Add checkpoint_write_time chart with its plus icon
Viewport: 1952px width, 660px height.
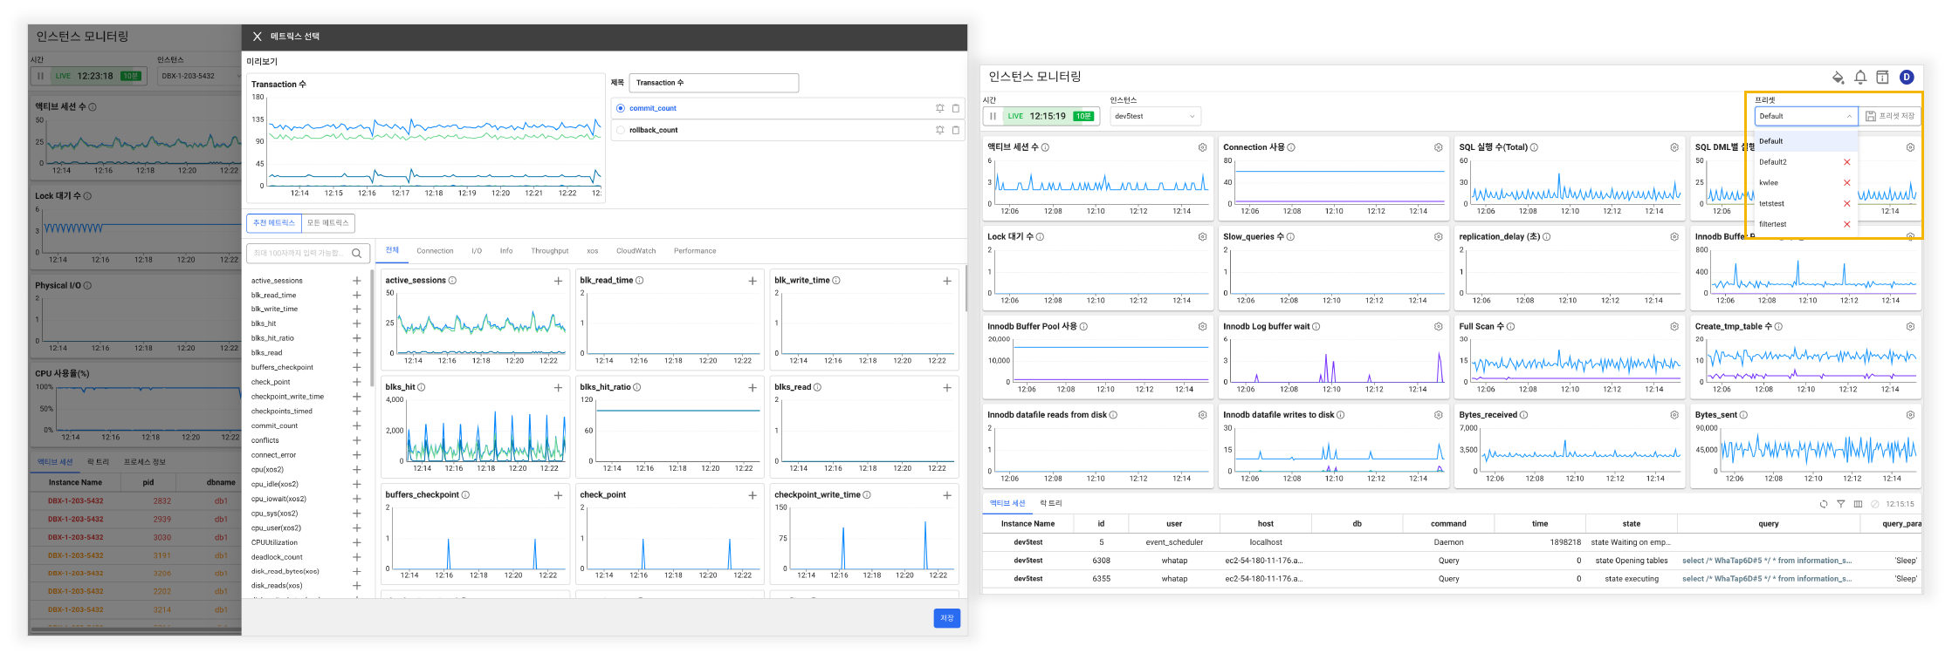(947, 495)
